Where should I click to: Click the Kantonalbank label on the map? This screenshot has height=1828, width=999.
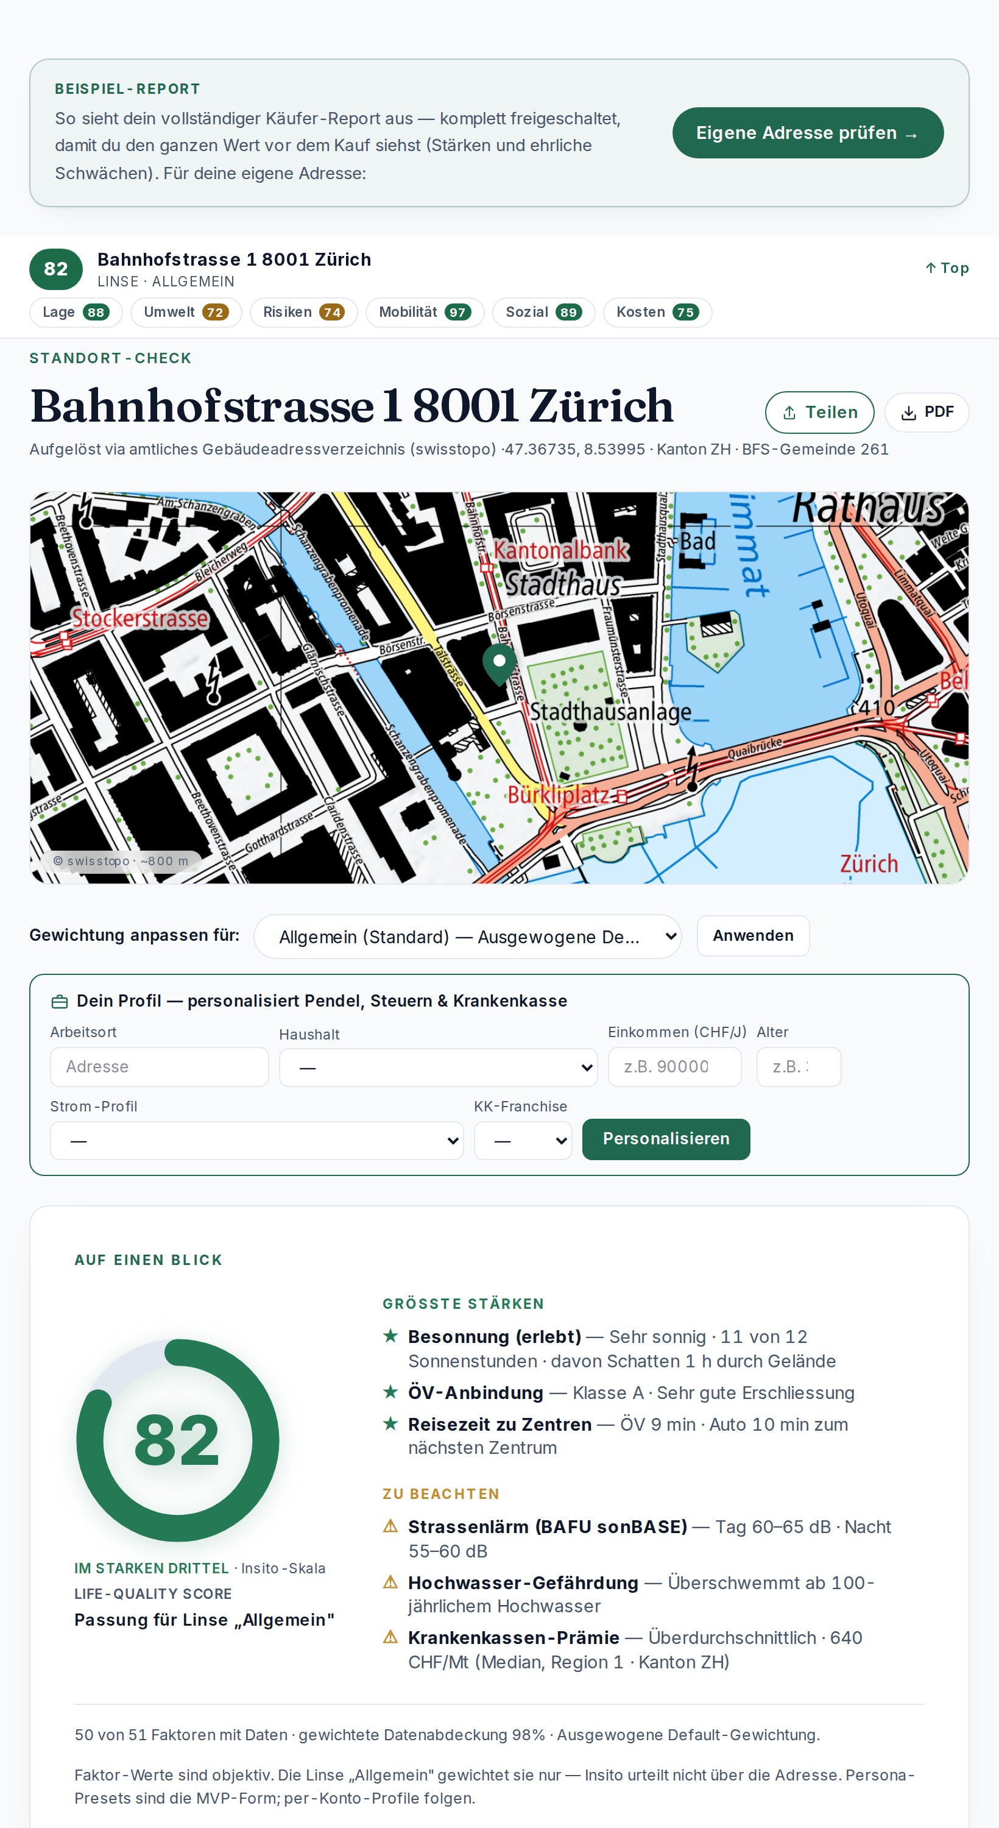pyautogui.click(x=561, y=549)
